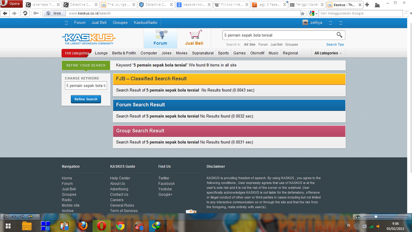Open the Otomotif category
This screenshot has width=412, height=232.
coord(257,53)
